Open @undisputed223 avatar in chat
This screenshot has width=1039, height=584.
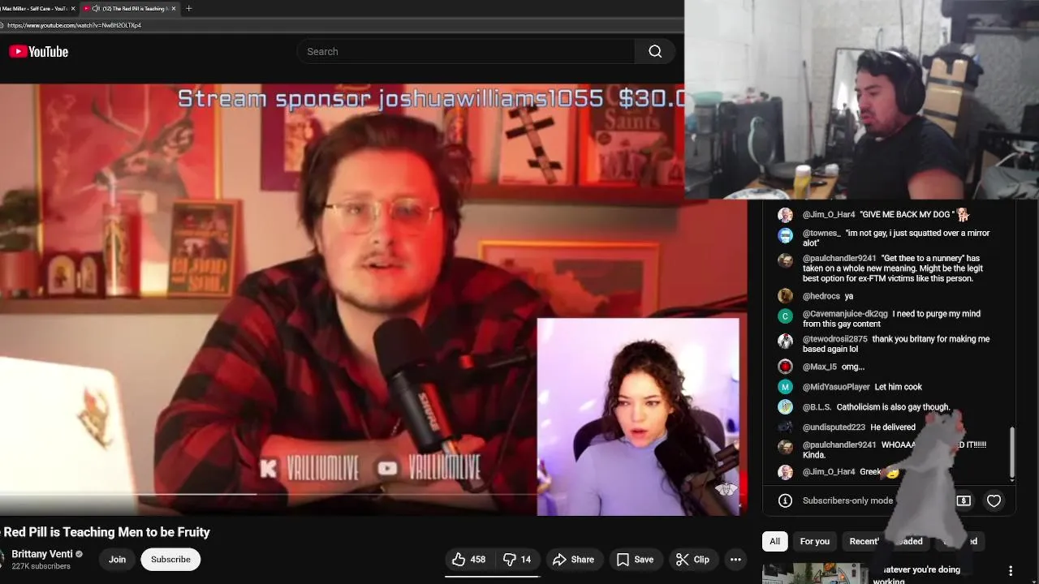tap(785, 427)
